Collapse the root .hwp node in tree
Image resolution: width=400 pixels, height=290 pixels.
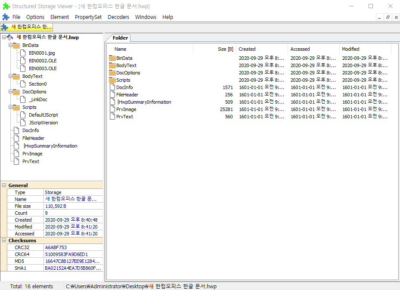click(x=4, y=37)
